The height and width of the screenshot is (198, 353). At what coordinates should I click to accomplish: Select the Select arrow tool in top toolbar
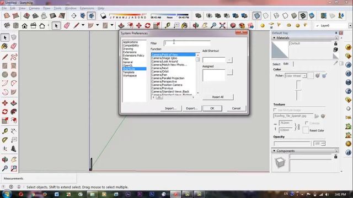tap(56, 26)
